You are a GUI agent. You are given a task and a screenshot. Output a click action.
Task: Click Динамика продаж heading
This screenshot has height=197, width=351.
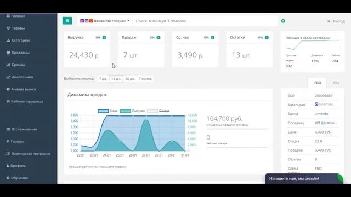point(87,95)
